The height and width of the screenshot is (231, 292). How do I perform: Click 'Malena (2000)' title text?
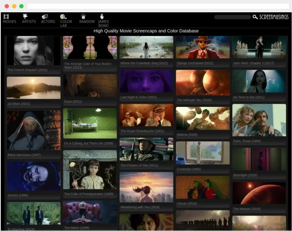(187, 135)
